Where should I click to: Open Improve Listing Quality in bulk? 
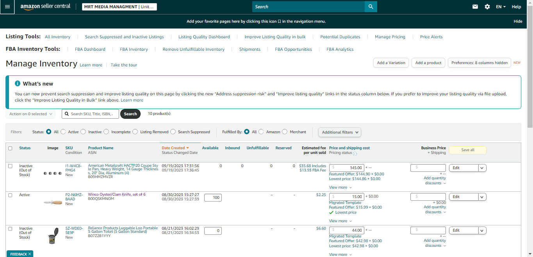click(275, 37)
